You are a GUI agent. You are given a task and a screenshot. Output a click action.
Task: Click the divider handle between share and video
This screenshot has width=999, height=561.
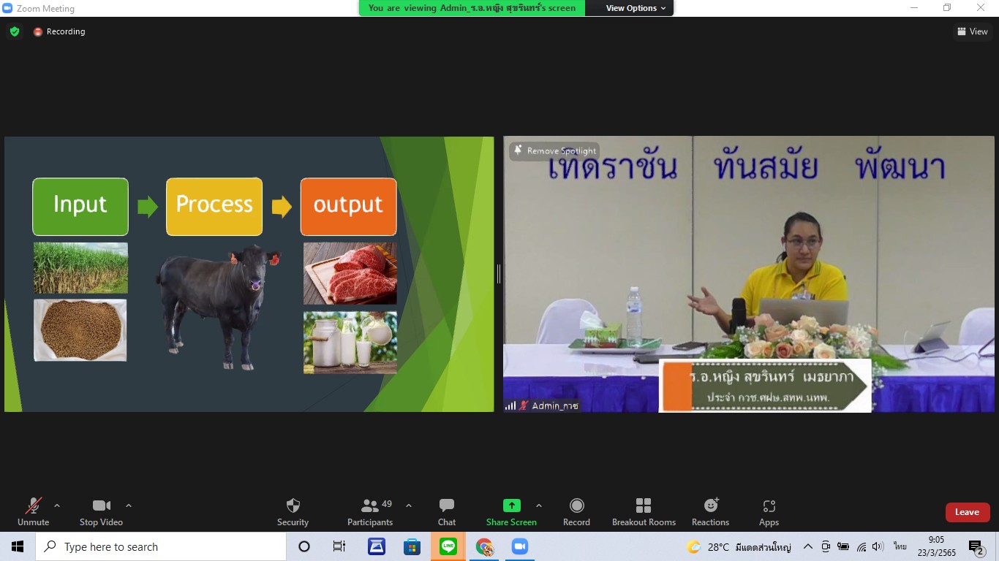[x=499, y=274]
